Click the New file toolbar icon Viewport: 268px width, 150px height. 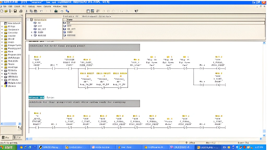pyautogui.click(x=2, y=11)
